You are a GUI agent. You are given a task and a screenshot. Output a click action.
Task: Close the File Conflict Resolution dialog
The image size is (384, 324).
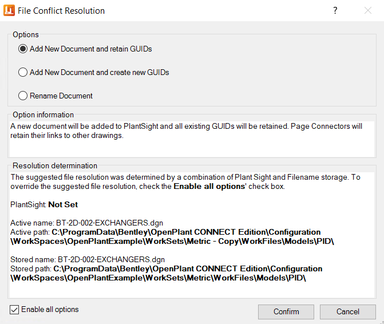click(x=368, y=10)
